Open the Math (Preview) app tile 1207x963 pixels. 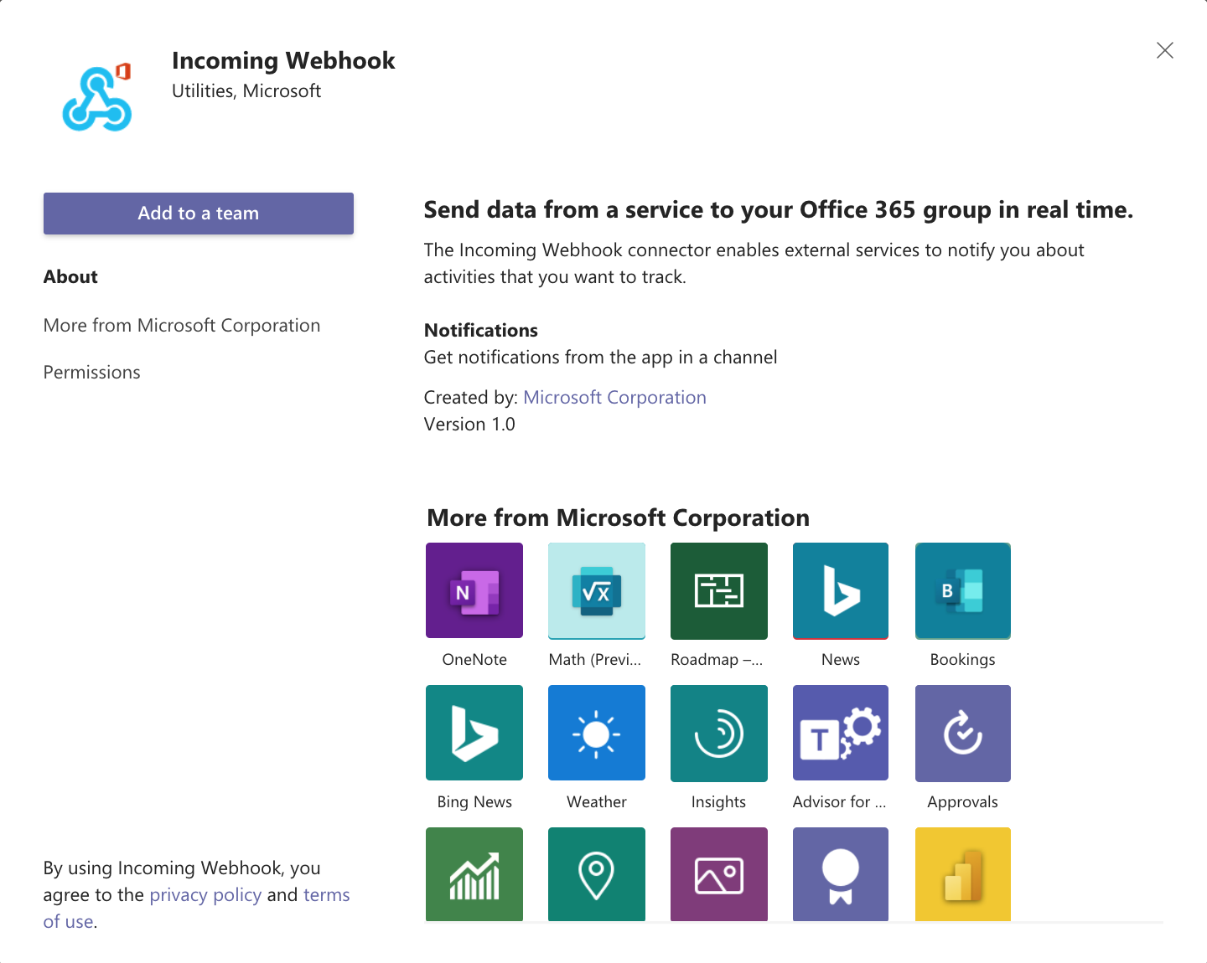coord(597,590)
